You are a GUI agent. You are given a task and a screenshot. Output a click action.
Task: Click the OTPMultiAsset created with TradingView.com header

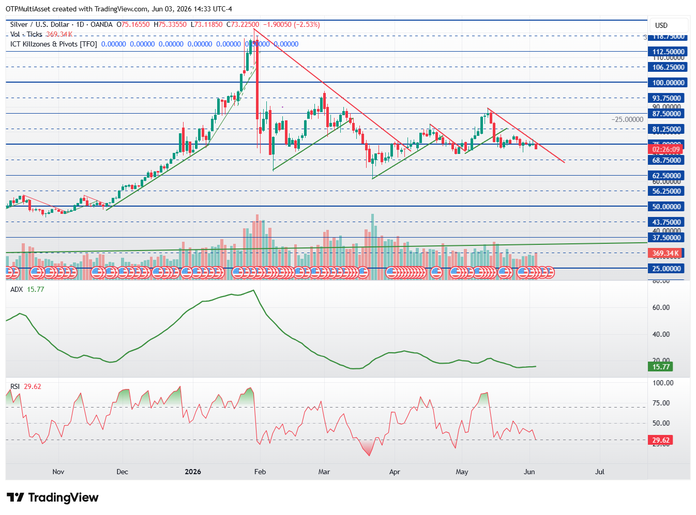(118, 9)
